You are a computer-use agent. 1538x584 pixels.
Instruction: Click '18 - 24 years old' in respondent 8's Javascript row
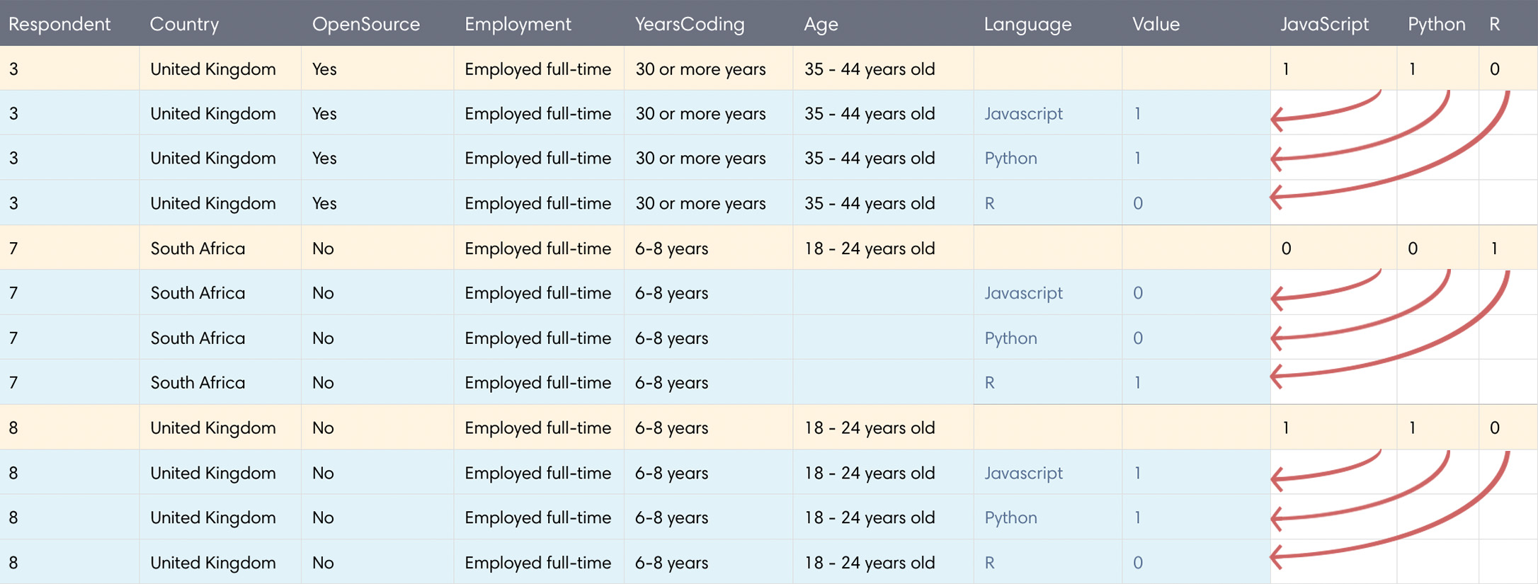(x=870, y=473)
